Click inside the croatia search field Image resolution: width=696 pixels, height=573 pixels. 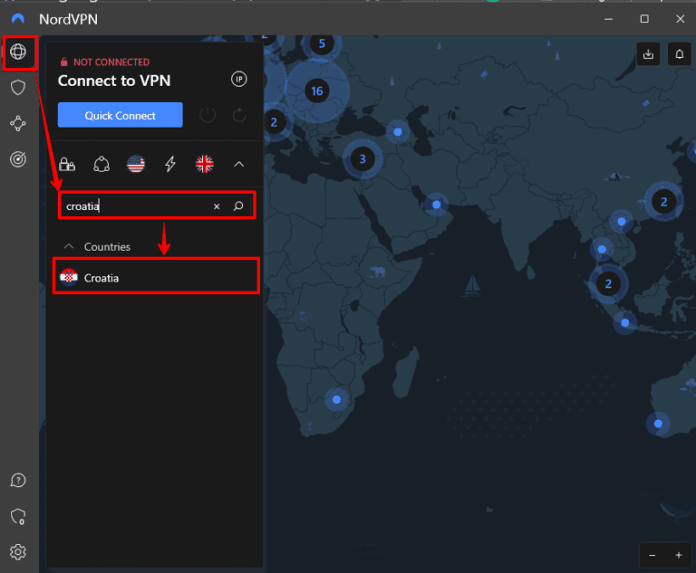coord(136,206)
